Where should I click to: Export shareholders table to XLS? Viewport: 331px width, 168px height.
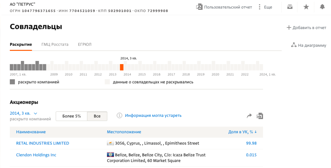pyautogui.click(x=260, y=116)
